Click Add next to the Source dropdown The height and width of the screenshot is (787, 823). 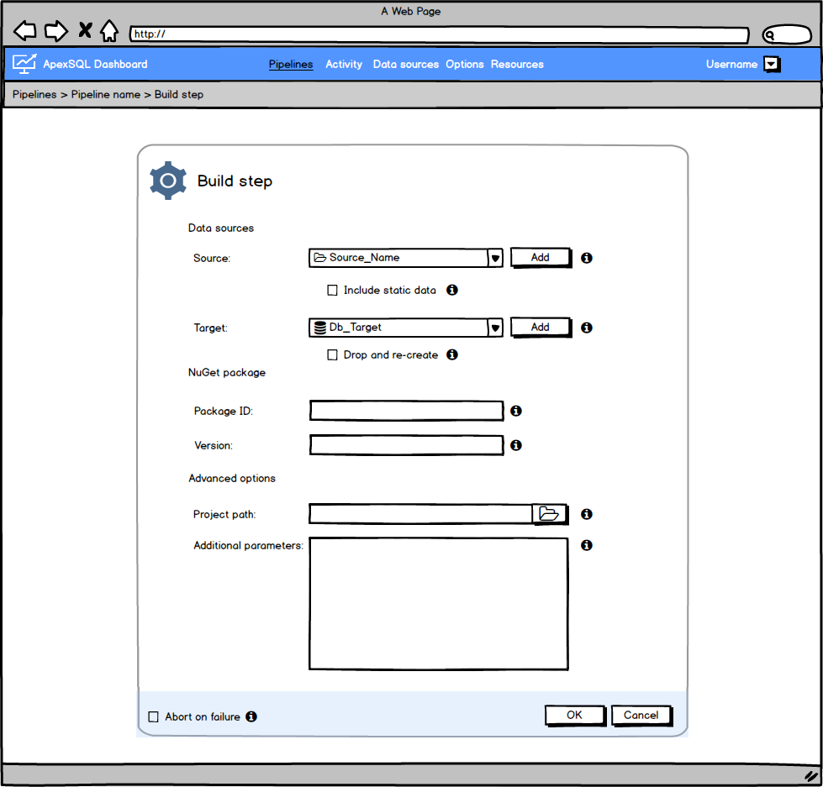click(x=540, y=257)
